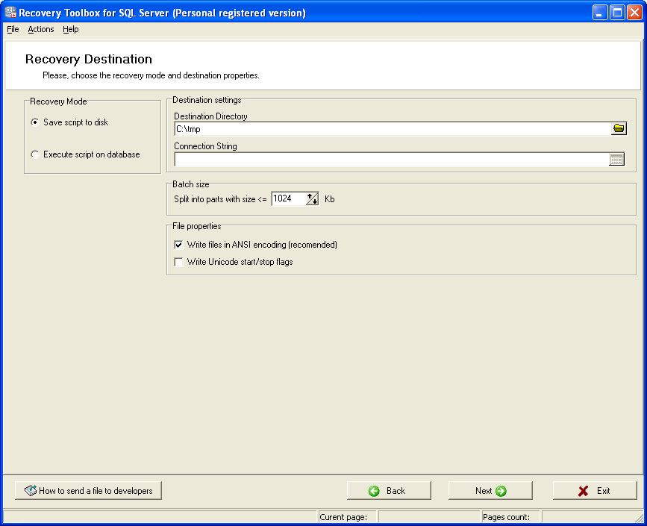Click How to send a file to developers
Viewport: 647px width, 526px height.
(x=88, y=490)
